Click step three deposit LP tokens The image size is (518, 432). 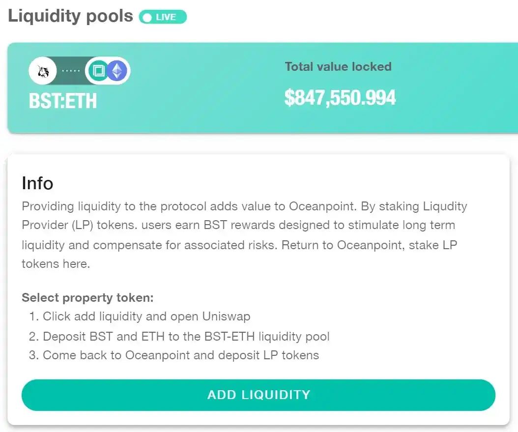[174, 355]
